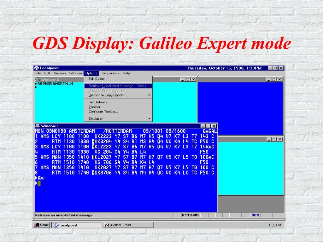Maximize the Focalpoint main window
Image resolution: width=323 pixels, height=242 pixels.
pos(275,68)
